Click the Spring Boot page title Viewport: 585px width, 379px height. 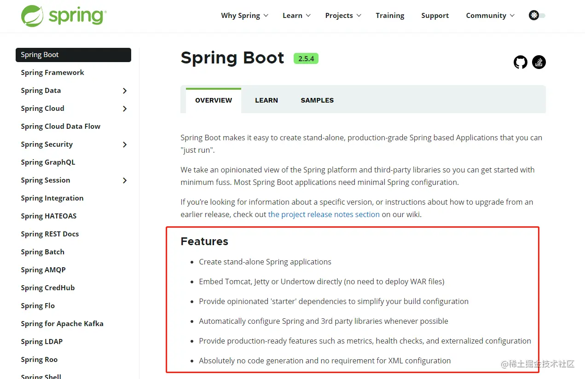coord(232,58)
